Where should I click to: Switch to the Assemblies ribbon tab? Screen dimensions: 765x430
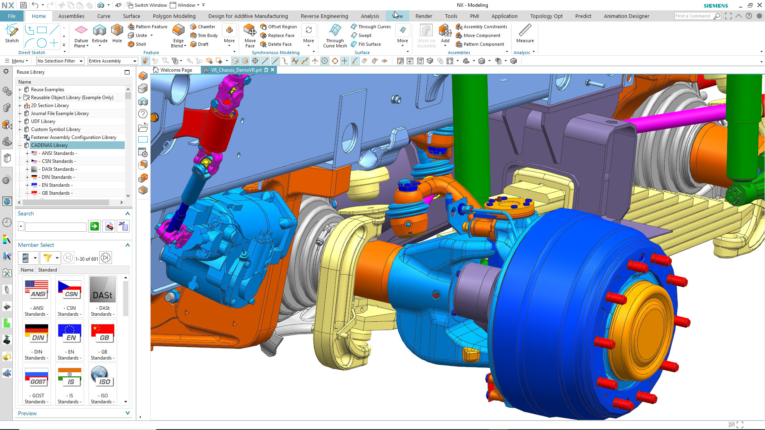(71, 16)
